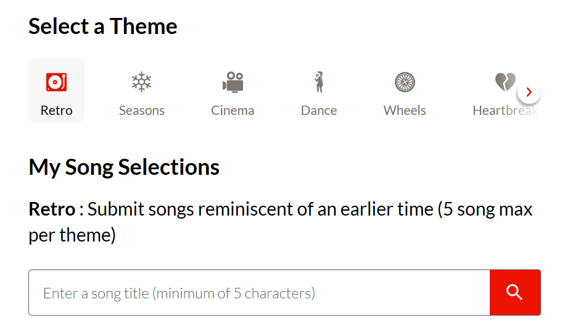The height and width of the screenshot is (328, 578).
Task: Click the magnifying glass search icon
Action: pos(514,292)
